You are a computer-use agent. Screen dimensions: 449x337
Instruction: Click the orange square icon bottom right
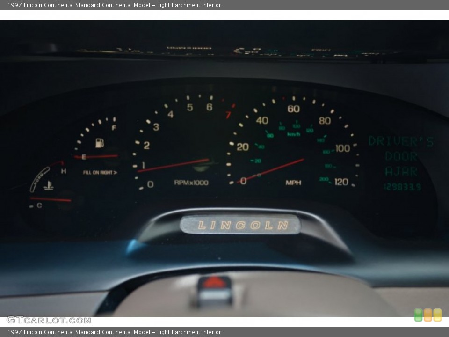[x=427, y=315]
